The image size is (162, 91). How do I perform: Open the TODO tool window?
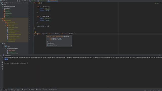[x=11, y=89]
